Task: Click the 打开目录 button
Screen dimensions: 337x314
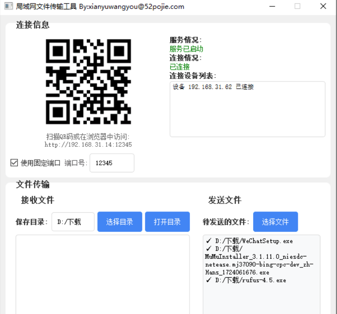Action: [x=167, y=221]
